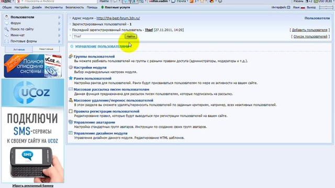Open the Безопасность menu
This screenshot has height=188, width=335.
pos(74,7)
